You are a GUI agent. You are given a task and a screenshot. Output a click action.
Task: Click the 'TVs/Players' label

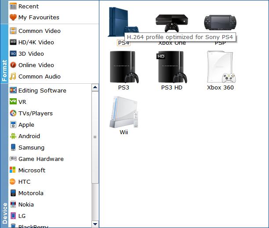36,113
